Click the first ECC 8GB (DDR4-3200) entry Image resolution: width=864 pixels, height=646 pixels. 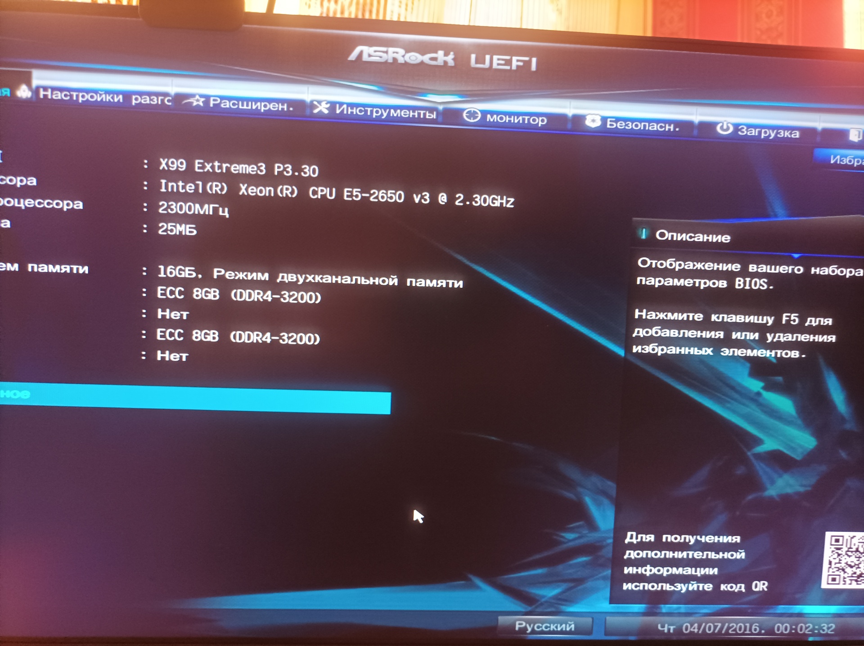click(x=238, y=295)
